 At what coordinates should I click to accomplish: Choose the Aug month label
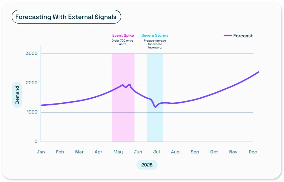click(175, 152)
